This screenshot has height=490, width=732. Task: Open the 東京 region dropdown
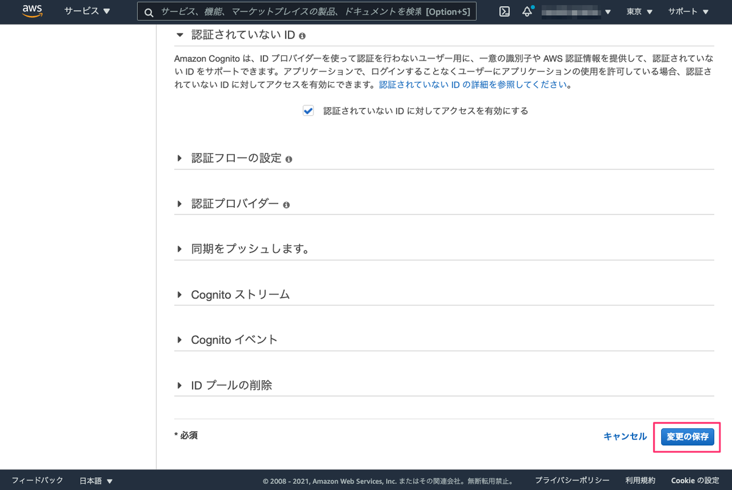pyautogui.click(x=638, y=12)
